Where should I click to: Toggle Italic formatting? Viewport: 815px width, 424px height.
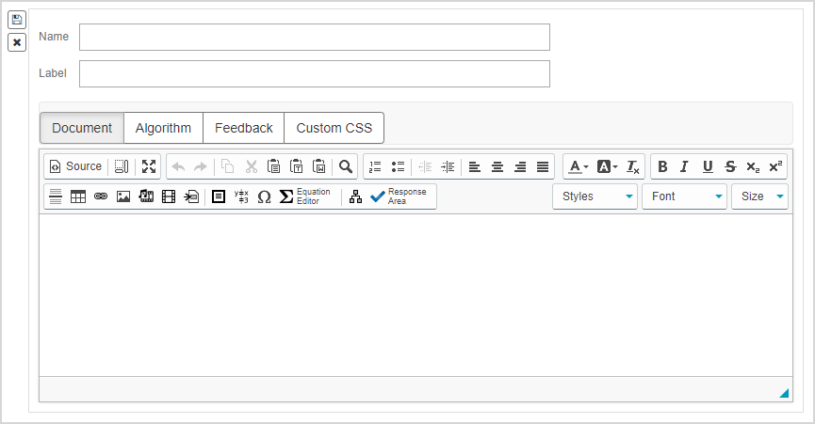(x=684, y=166)
